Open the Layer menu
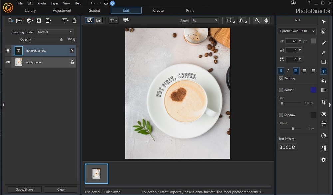This screenshot has width=333, height=195. coord(54,3)
